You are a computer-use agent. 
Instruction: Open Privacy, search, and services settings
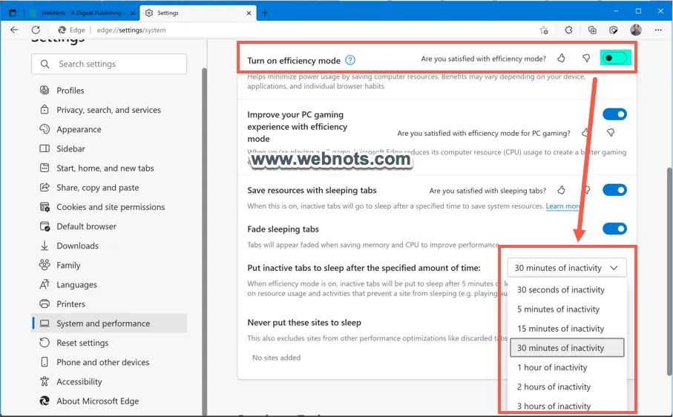109,110
